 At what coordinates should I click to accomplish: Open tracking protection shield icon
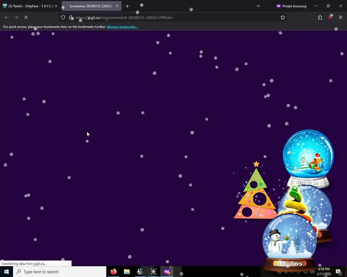pyautogui.click(x=63, y=18)
